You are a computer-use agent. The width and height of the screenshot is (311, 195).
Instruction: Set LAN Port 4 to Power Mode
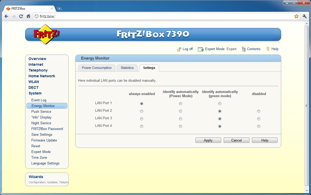pos(181,126)
